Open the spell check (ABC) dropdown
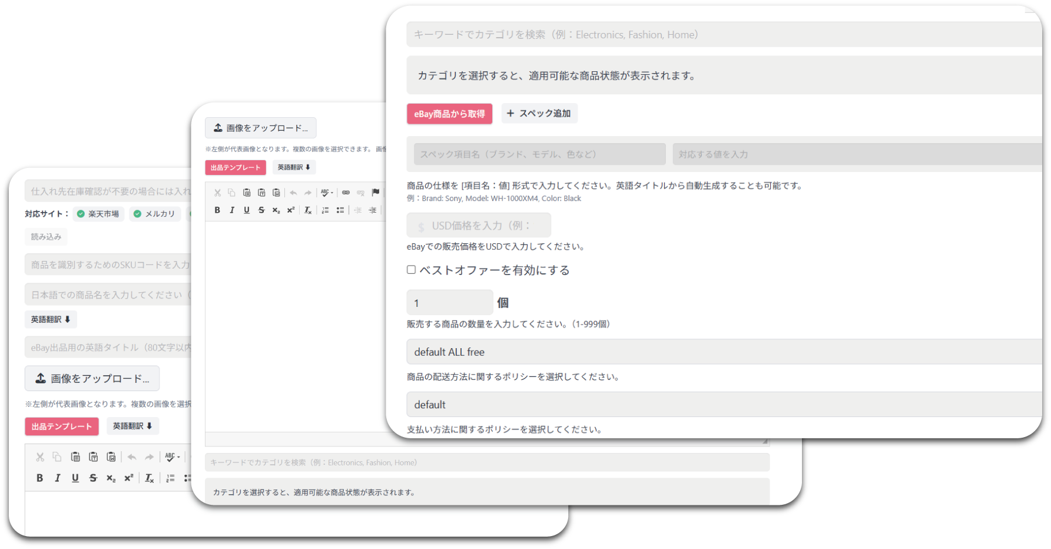1051x549 pixels. 326,192
